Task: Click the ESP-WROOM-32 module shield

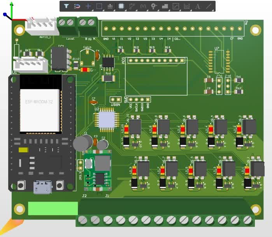Action: [40, 110]
